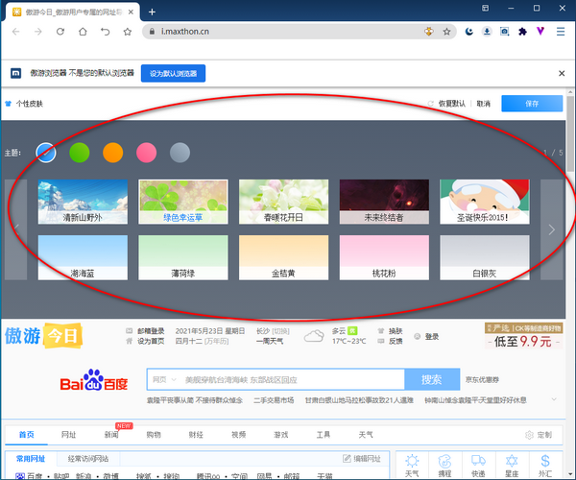The width and height of the screenshot is (576, 480).
Task: Select the pink theme color circle
Action: (146, 152)
